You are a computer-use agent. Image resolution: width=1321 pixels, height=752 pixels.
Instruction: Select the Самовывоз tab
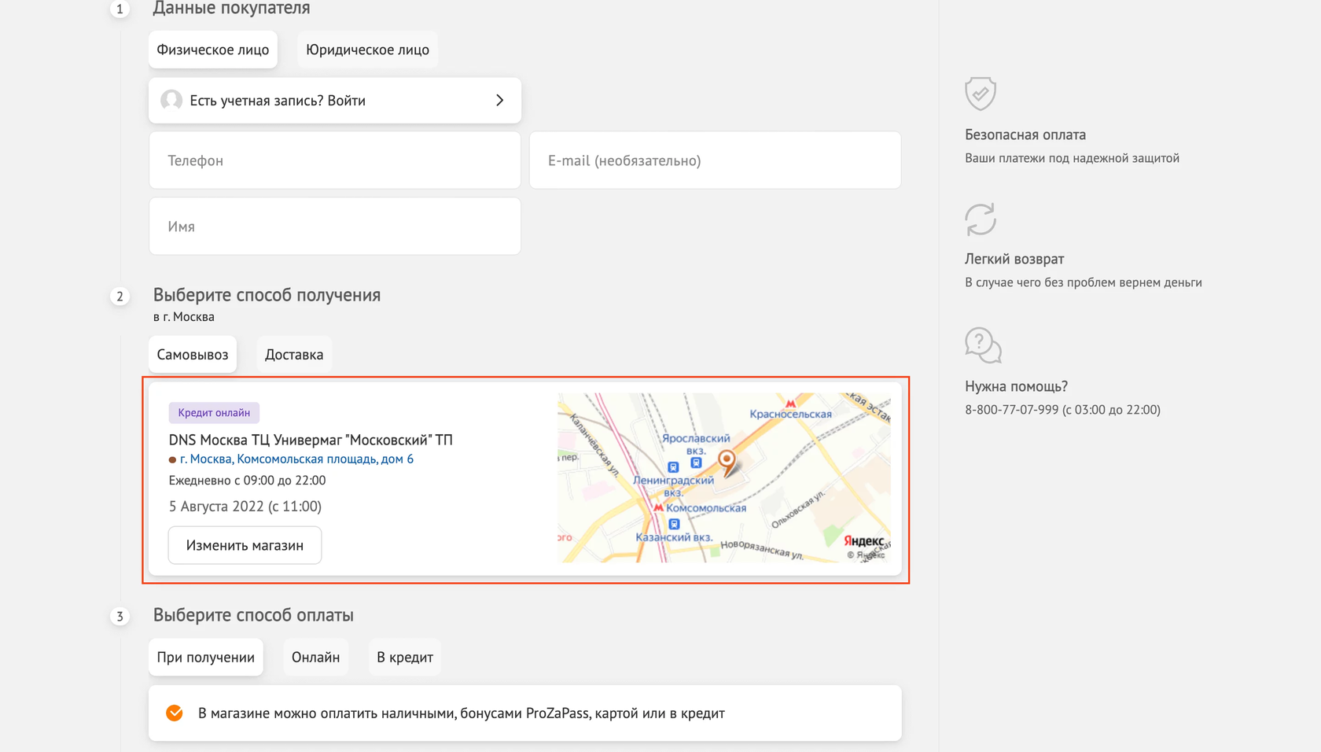(193, 355)
